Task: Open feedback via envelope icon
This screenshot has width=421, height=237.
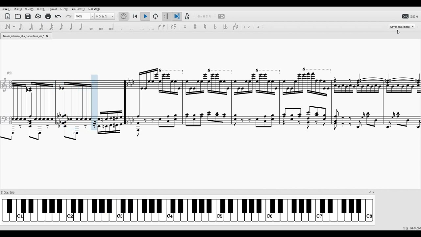Action: [x=405, y=16]
